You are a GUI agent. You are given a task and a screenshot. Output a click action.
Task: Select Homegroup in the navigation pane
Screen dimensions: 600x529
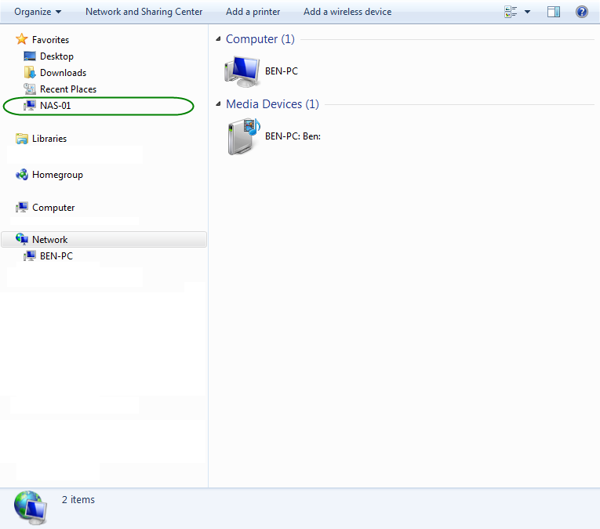(57, 175)
